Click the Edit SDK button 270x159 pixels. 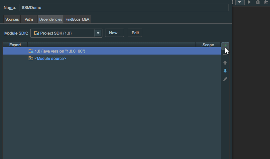click(135, 33)
